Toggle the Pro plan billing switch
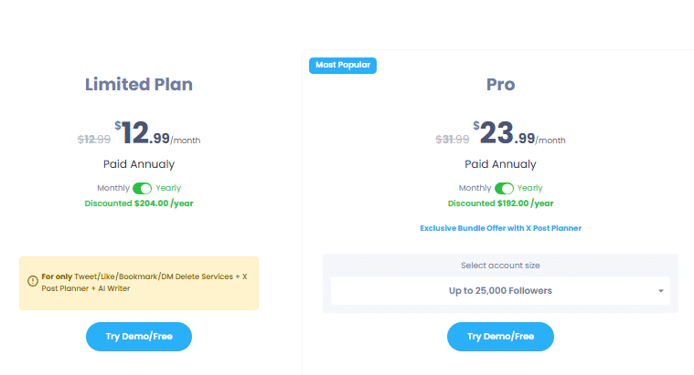 504,188
